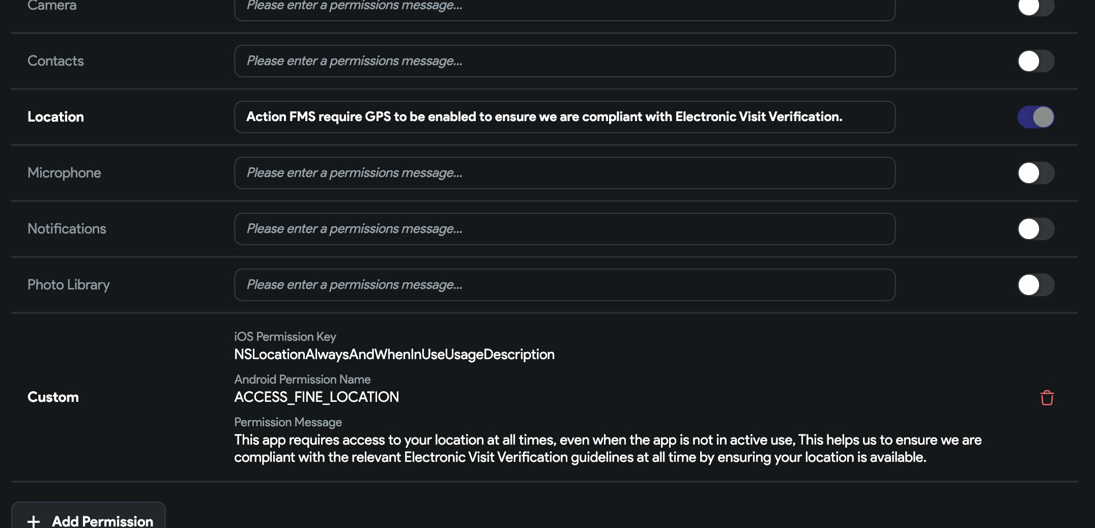Turn on the Microphone permission switch
Image resolution: width=1095 pixels, height=528 pixels.
pyautogui.click(x=1035, y=173)
